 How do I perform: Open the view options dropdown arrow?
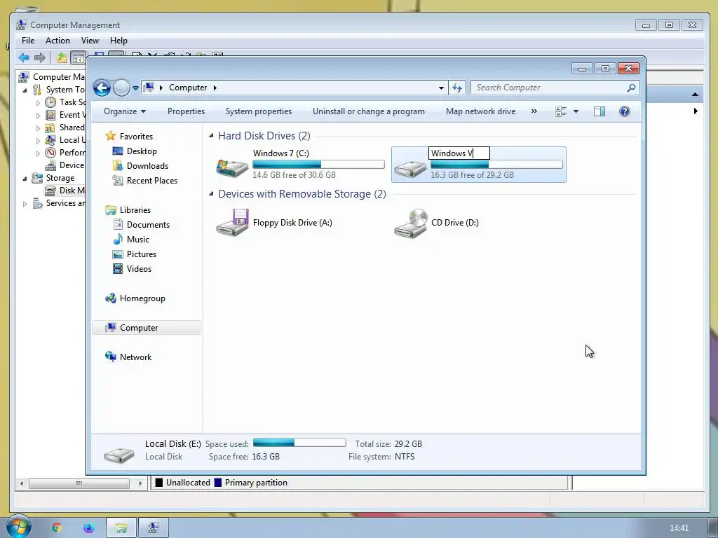pos(576,111)
